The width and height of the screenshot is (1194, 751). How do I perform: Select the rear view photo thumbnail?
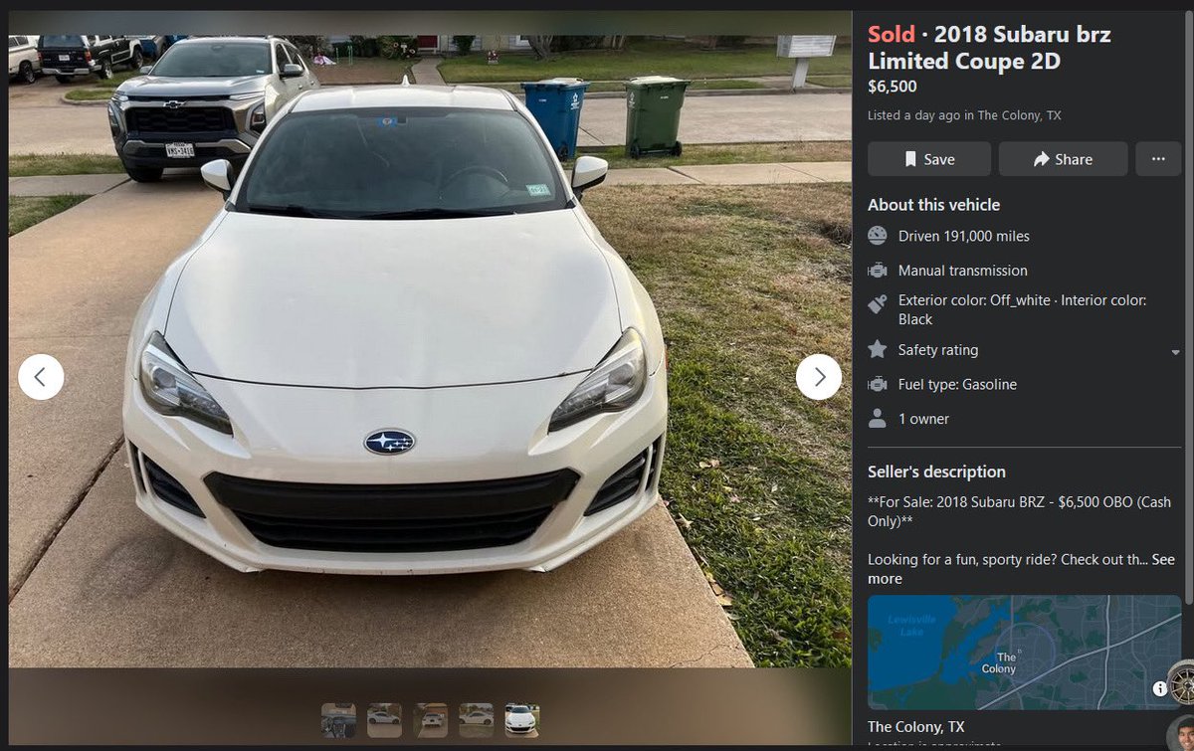pos(430,720)
